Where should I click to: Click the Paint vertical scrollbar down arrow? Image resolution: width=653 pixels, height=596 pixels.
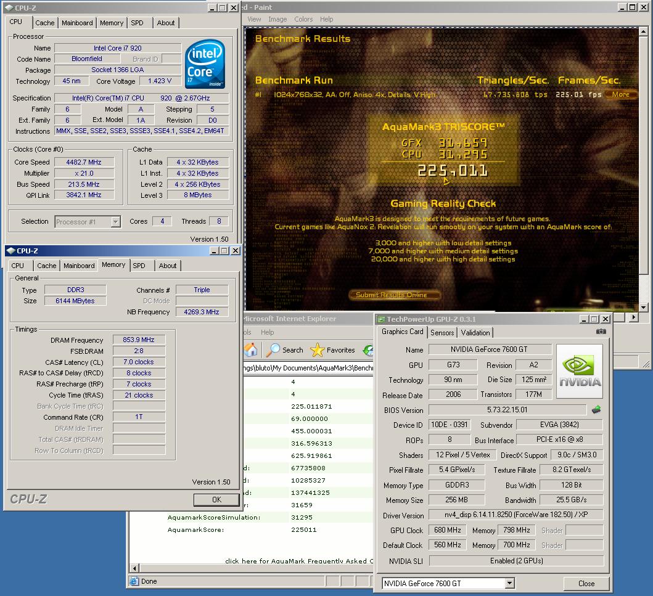(x=643, y=307)
